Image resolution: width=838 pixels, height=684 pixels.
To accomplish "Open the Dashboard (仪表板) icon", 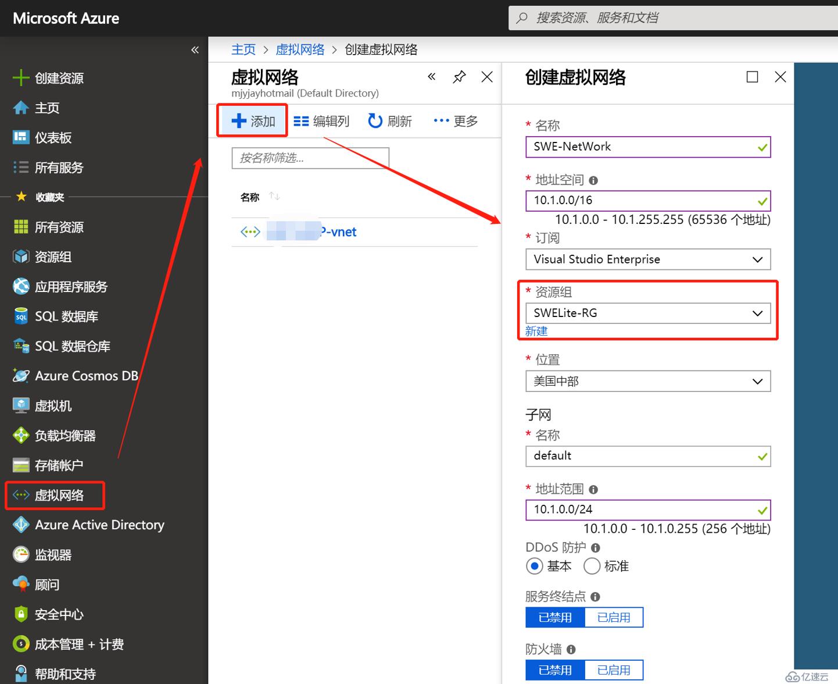I will click(x=21, y=137).
